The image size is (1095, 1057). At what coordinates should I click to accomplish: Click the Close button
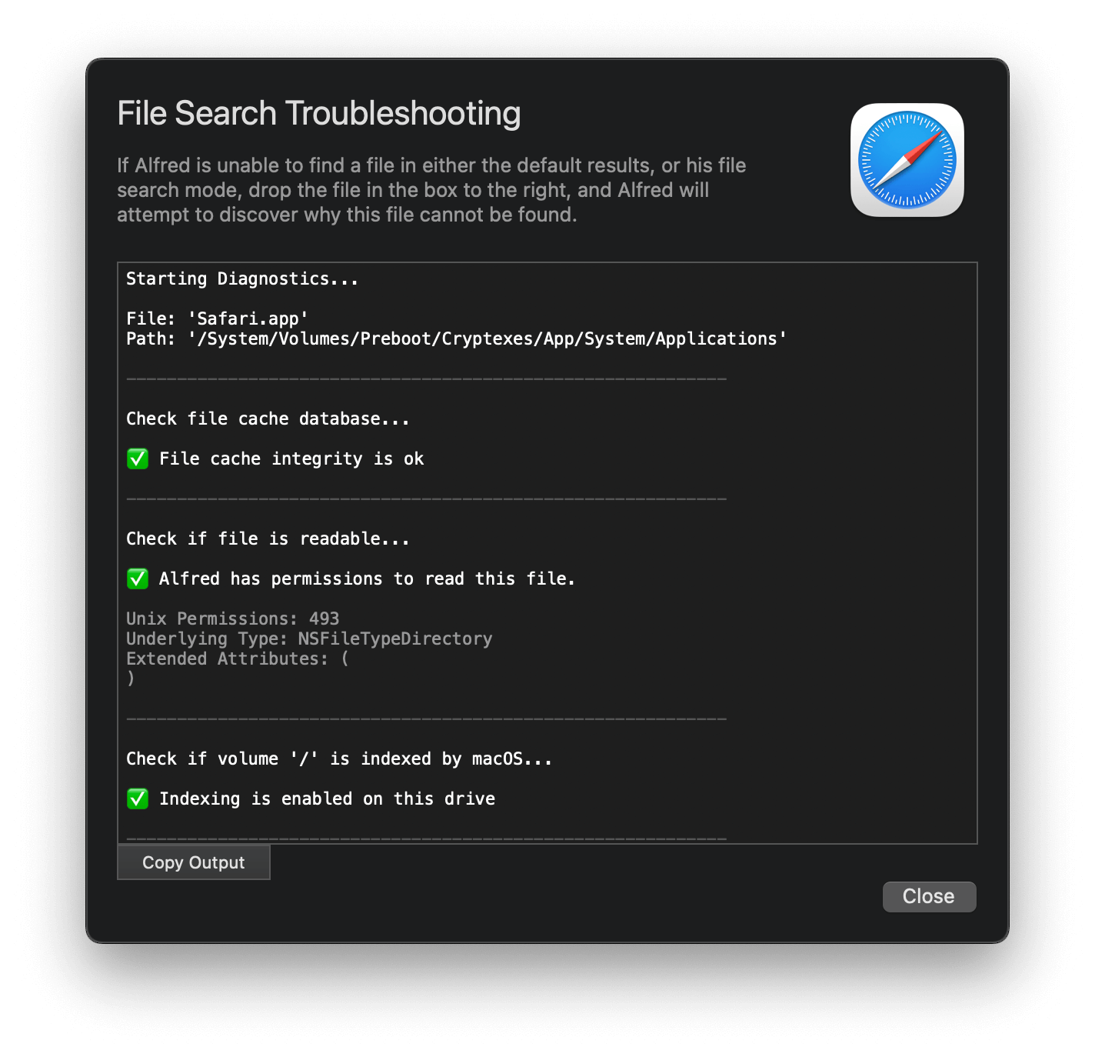928,896
